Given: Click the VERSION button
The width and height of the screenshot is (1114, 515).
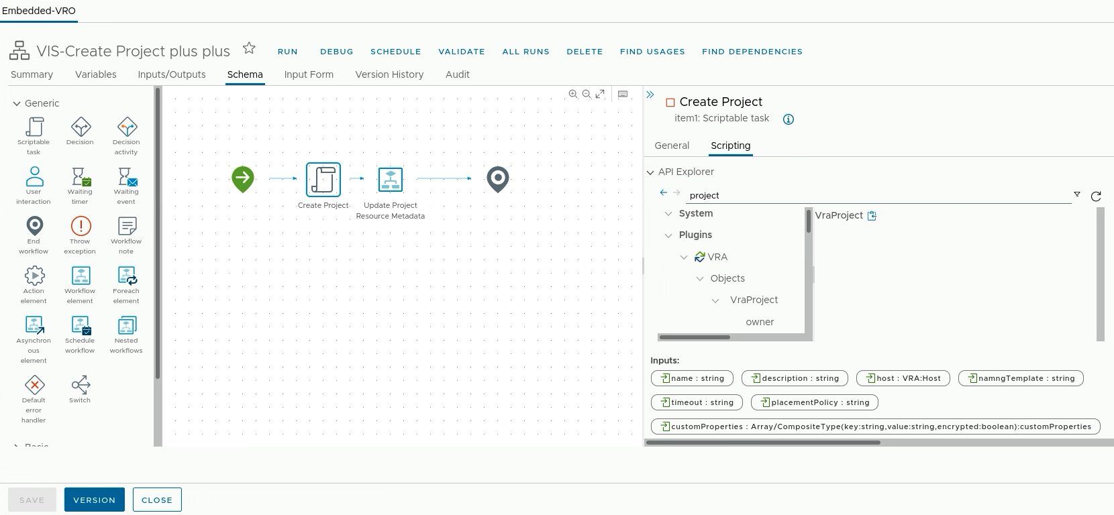Looking at the screenshot, I should tap(95, 500).
